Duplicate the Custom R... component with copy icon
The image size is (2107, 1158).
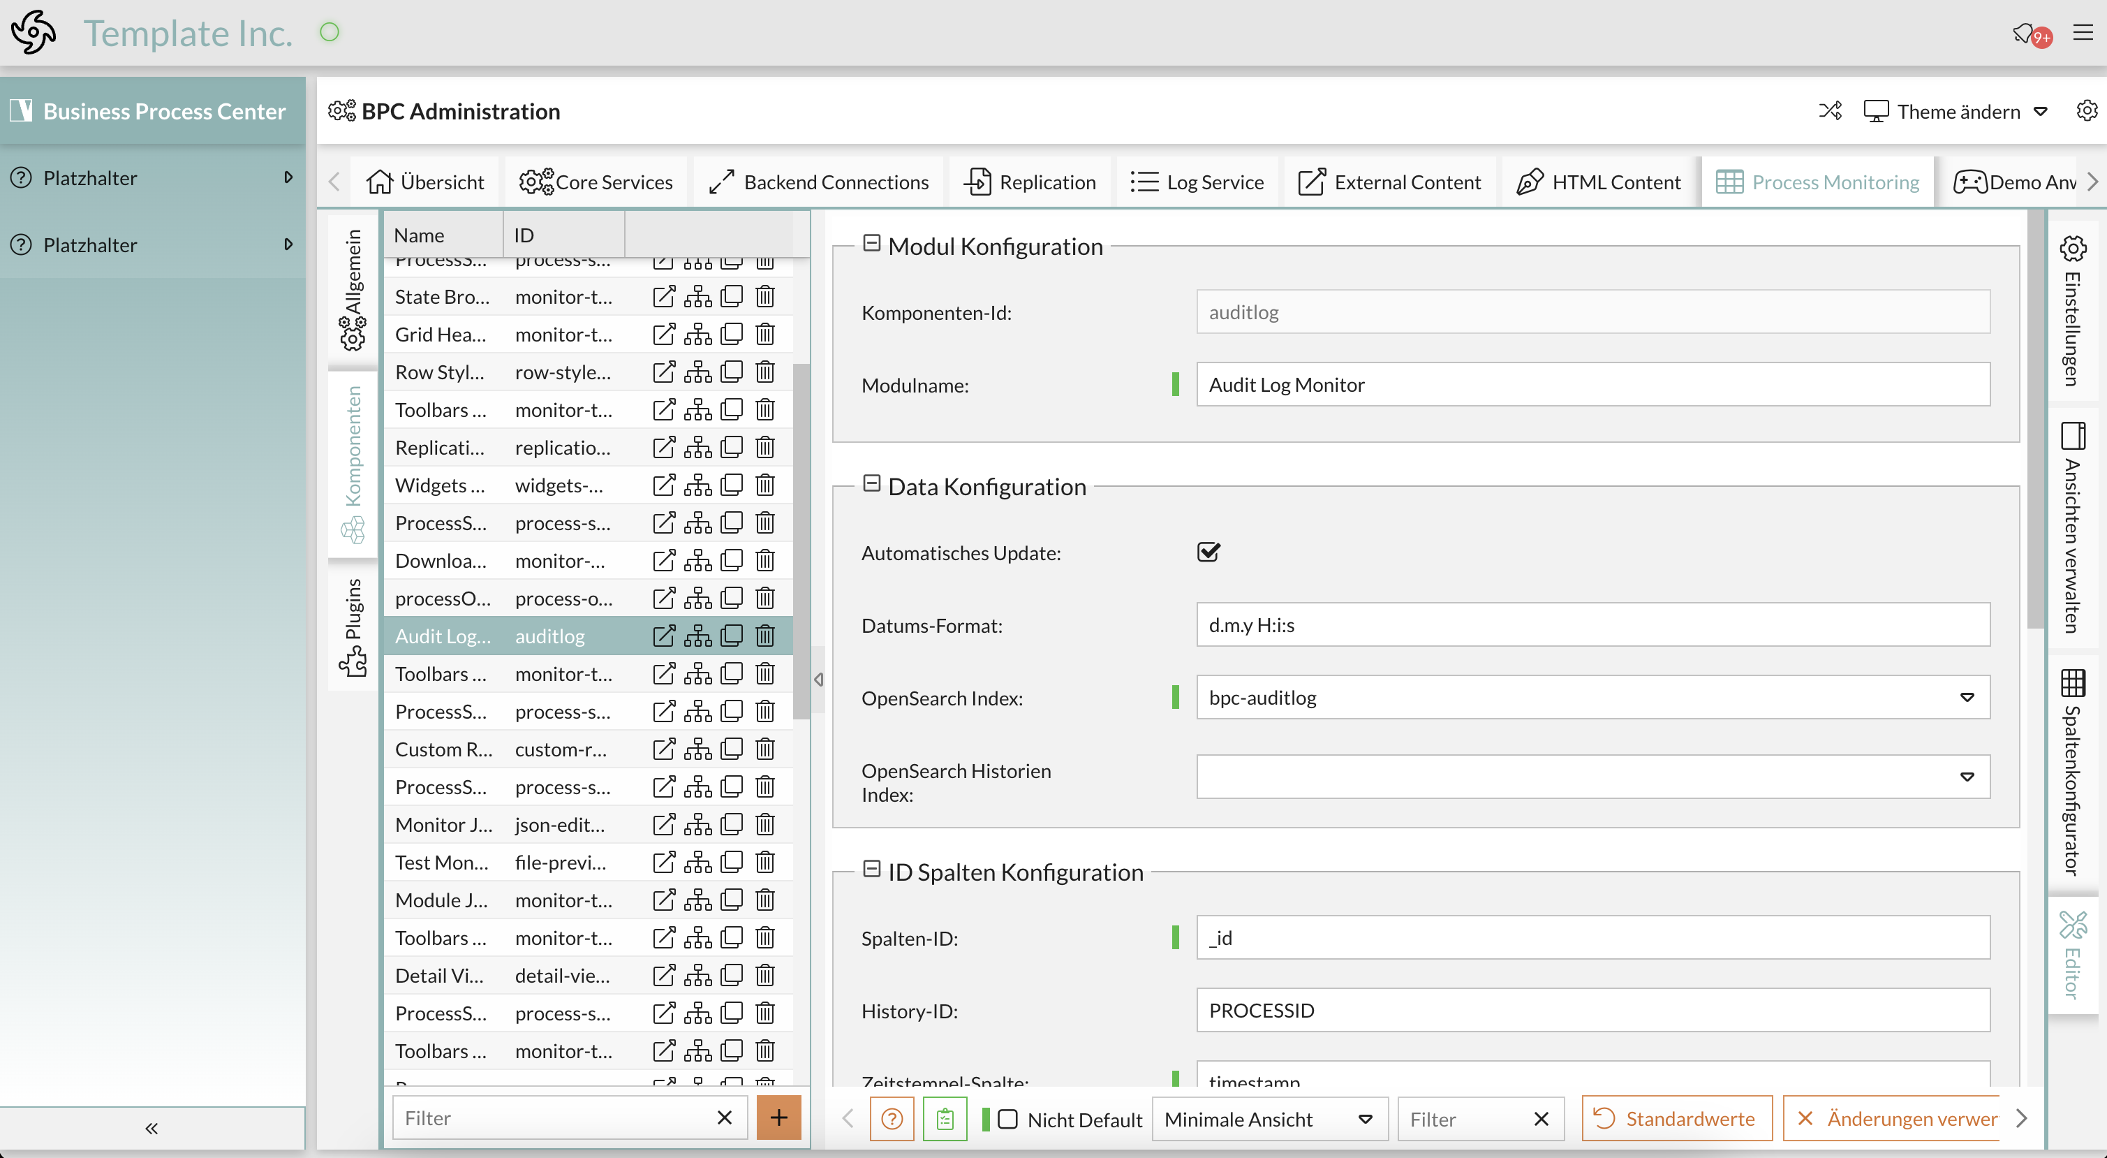[x=731, y=749]
